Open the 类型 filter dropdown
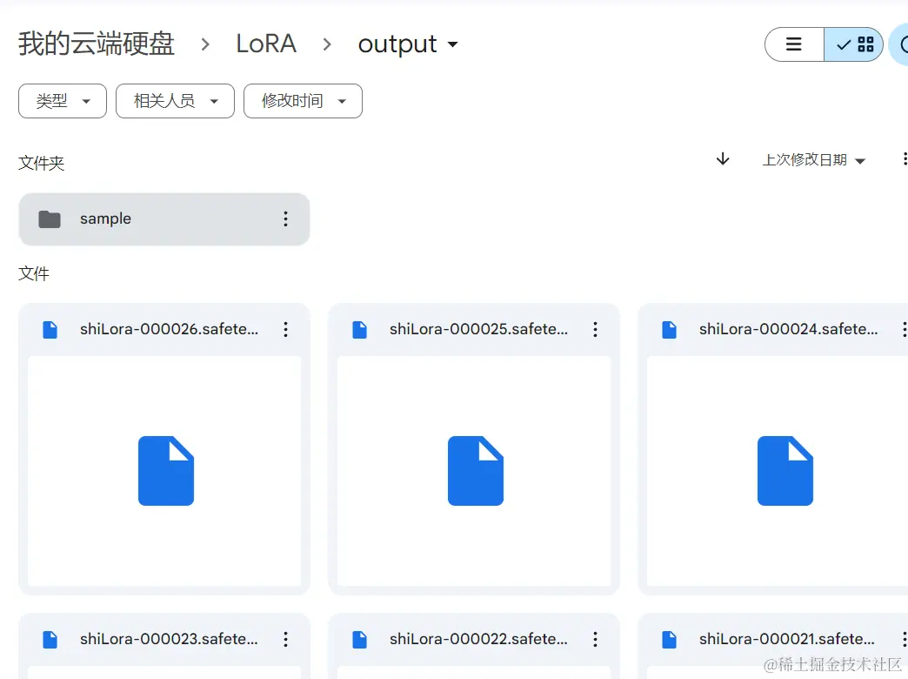The height and width of the screenshot is (679, 908). click(63, 101)
